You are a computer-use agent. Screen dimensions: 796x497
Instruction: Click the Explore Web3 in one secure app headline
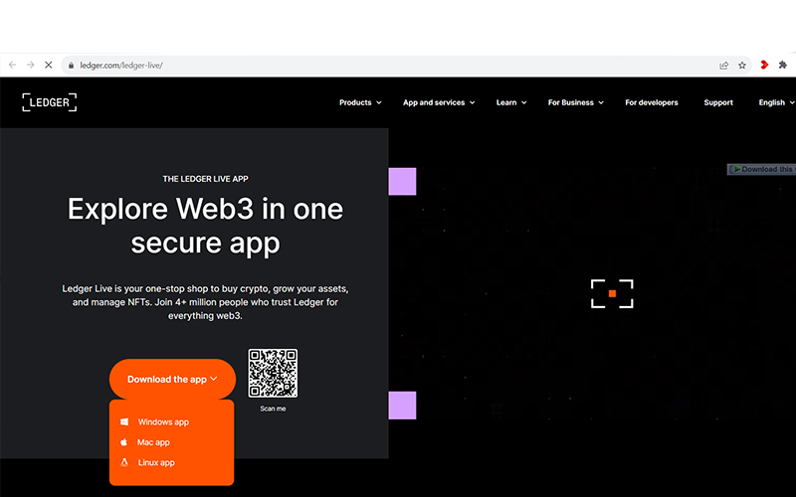click(x=205, y=226)
